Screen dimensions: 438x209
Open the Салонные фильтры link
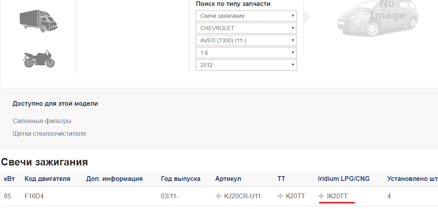click(42, 121)
